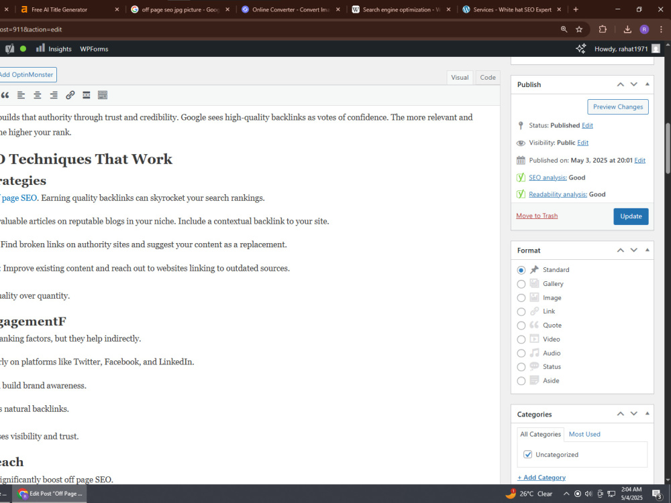Open the Most Used categories tab

tap(584, 434)
